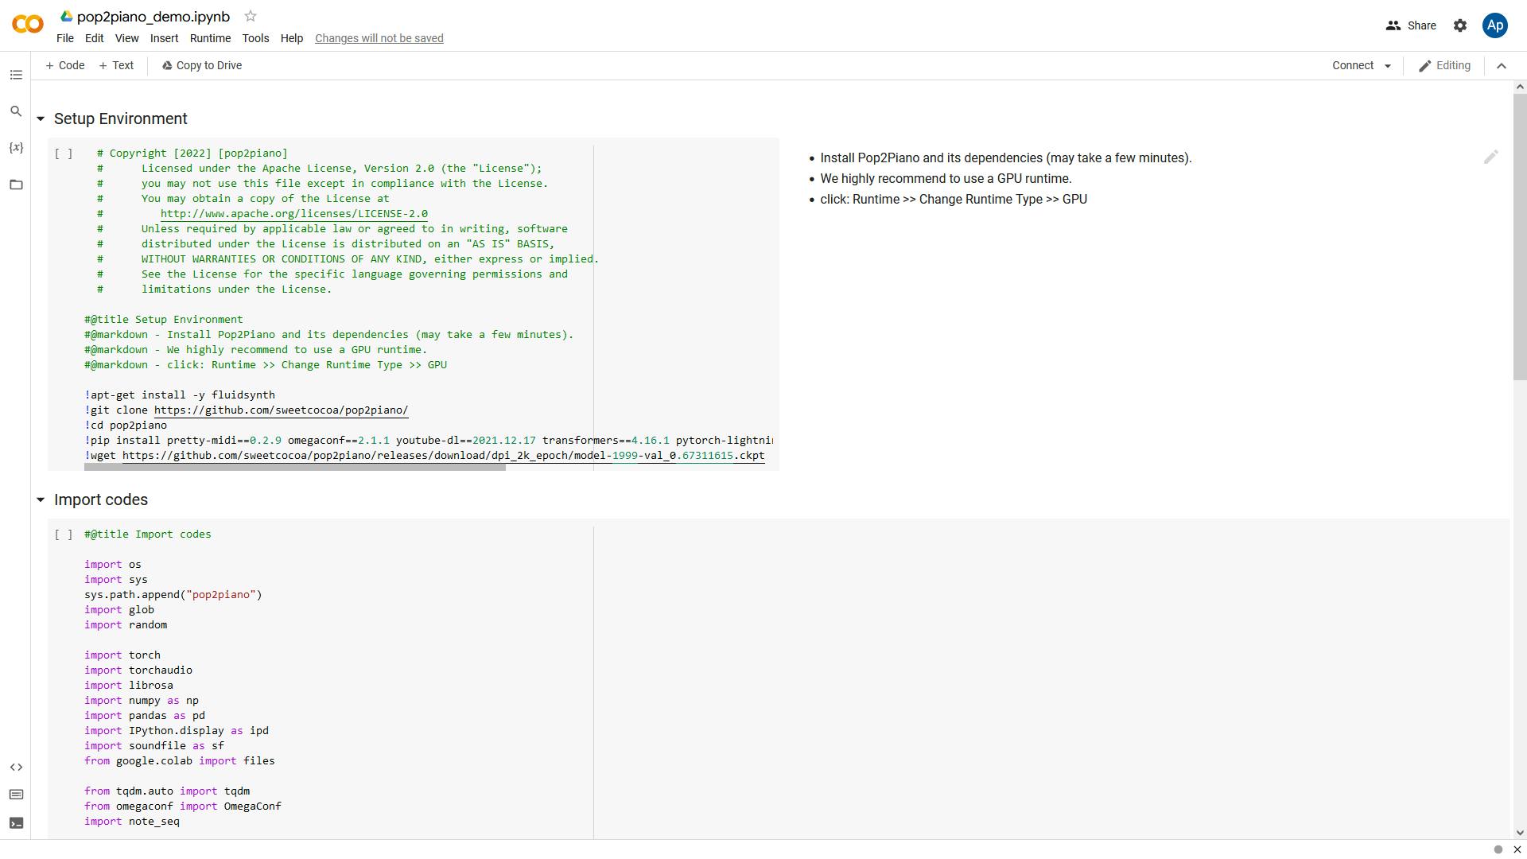Viewport: 1527px width, 859px height.
Task: Open the Tools menu
Action: pyautogui.click(x=255, y=38)
